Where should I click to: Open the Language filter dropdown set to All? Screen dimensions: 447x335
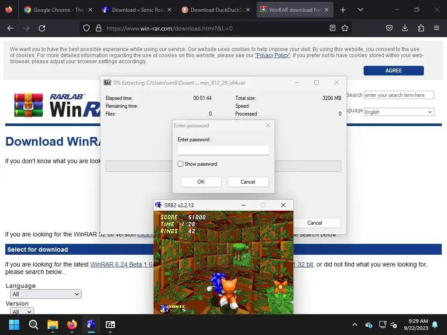click(45, 294)
